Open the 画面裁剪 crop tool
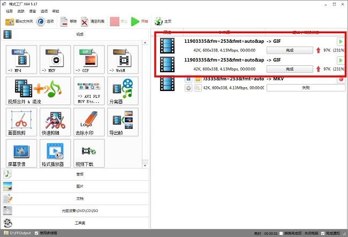This screenshot has height=237, width=348. coord(21,122)
